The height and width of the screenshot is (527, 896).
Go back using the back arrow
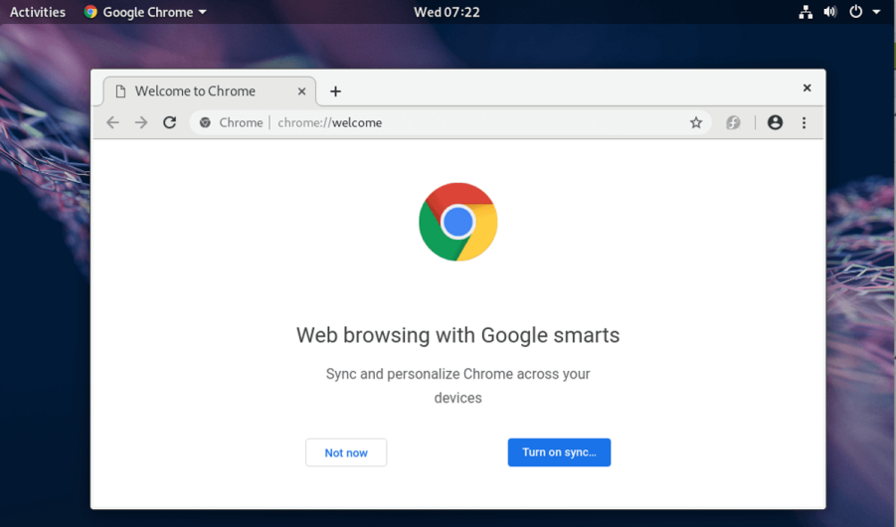112,122
